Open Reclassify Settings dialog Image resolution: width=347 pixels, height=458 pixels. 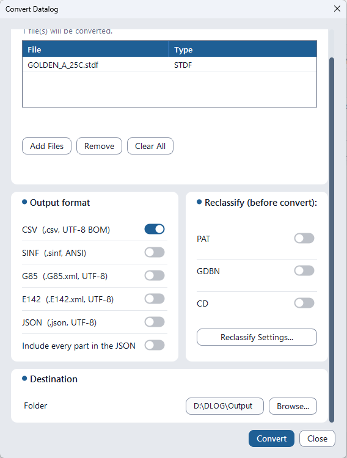point(257,337)
